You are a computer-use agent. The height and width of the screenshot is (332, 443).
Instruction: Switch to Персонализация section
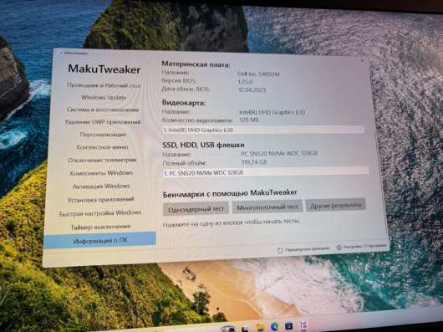pos(103,135)
